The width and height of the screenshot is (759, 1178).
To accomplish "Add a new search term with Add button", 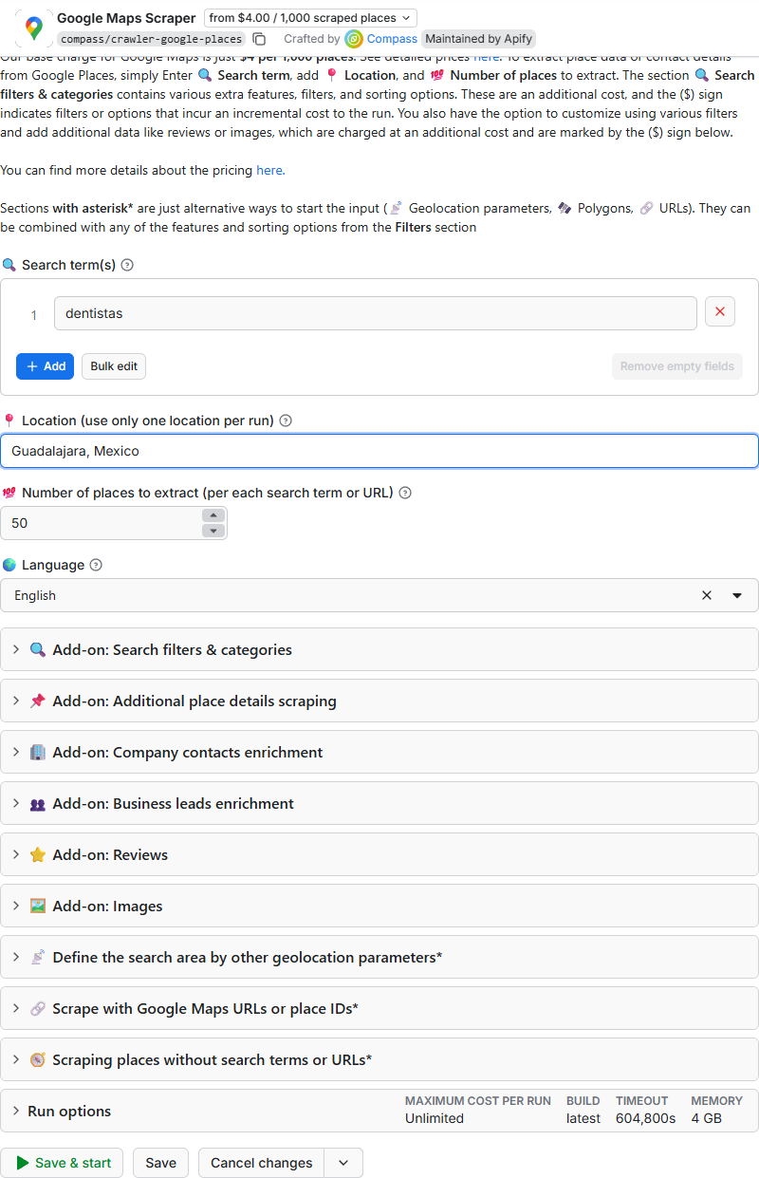I will [x=46, y=366].
